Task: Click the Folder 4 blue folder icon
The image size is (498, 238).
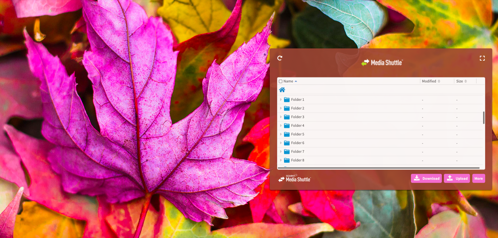Action: click(x=287, y=126)
